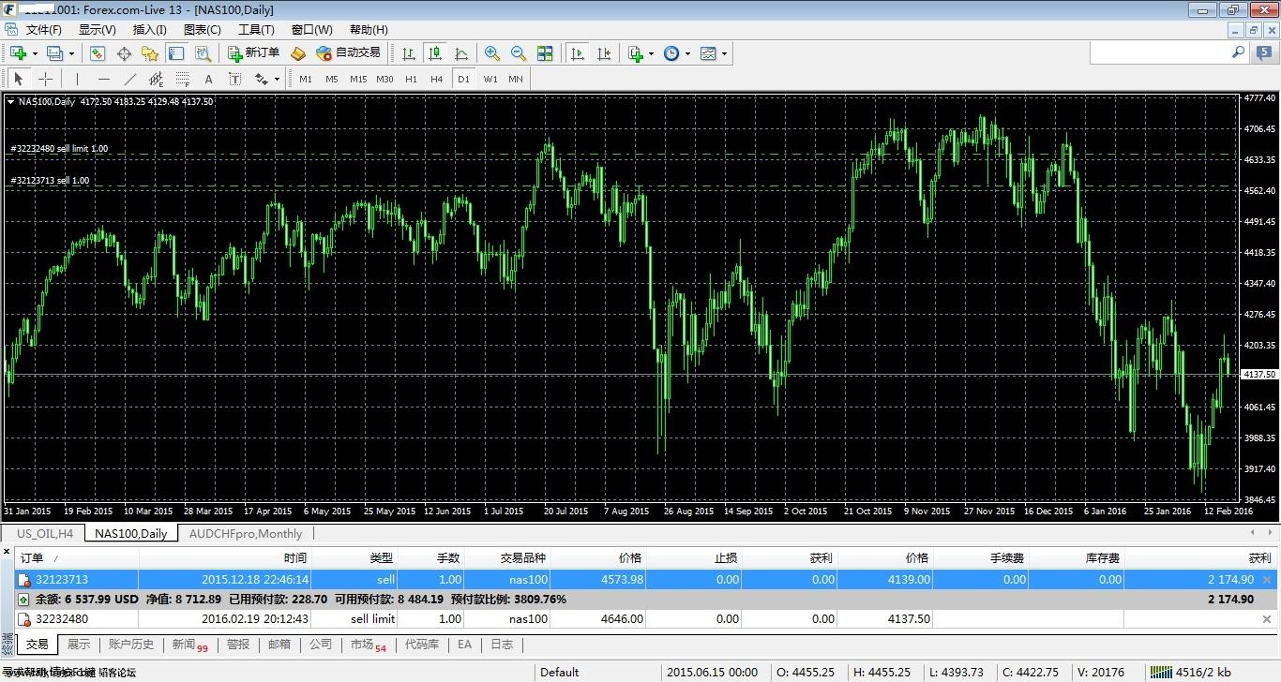Screen dimensions: 1281x682
Task: Toggle the Market Watch window
Action: click(98, 53)
